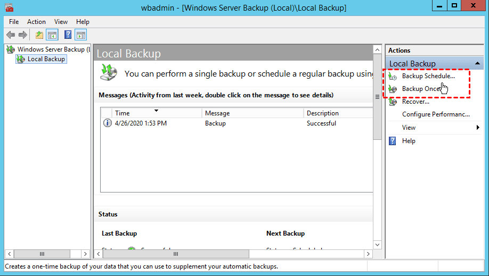Click tree pane scroll left arrow
489x276 pixels.
[10, 254]
